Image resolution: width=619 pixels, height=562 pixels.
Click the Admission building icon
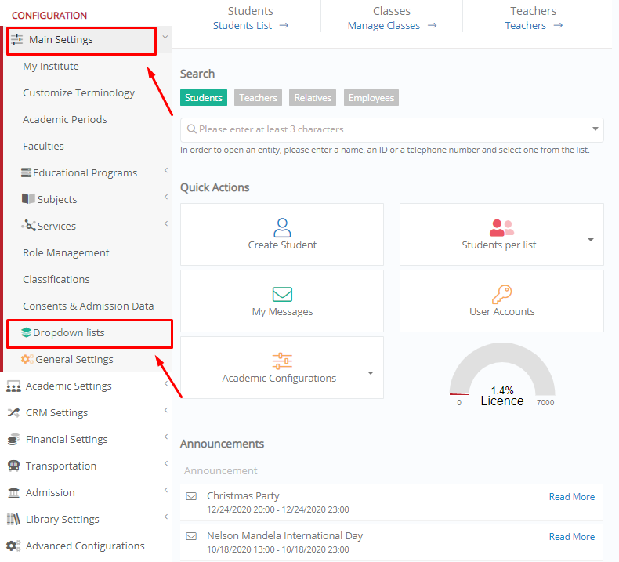pyautogui.click(x=13, y=492)
